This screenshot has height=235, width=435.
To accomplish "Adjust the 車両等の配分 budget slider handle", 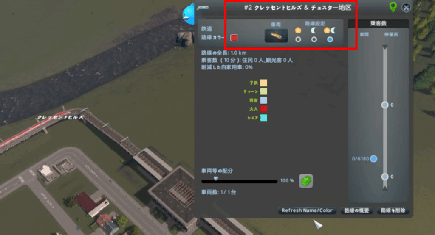I will pyautogui.click(x=216, y=179).
